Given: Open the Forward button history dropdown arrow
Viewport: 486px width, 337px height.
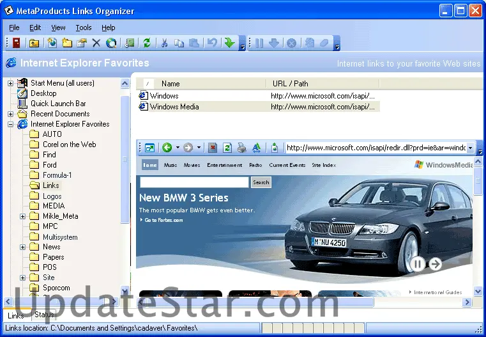Looking at the screenshot, I should click(x=199, y=148).
